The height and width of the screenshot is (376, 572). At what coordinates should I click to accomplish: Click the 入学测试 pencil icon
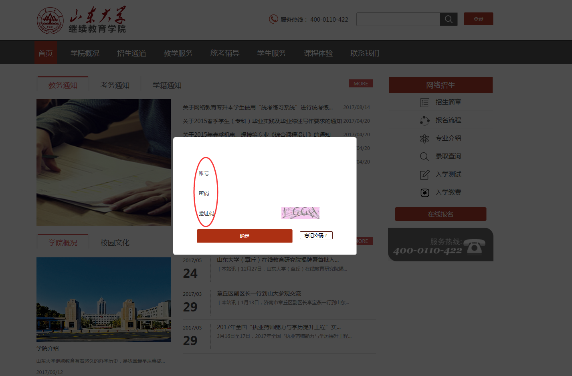click(x=424, y=174)
